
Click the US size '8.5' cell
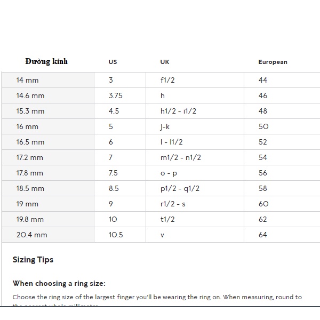point(114,188)
